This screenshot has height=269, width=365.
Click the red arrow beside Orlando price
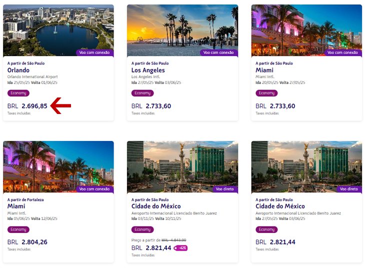coord(61,105)
